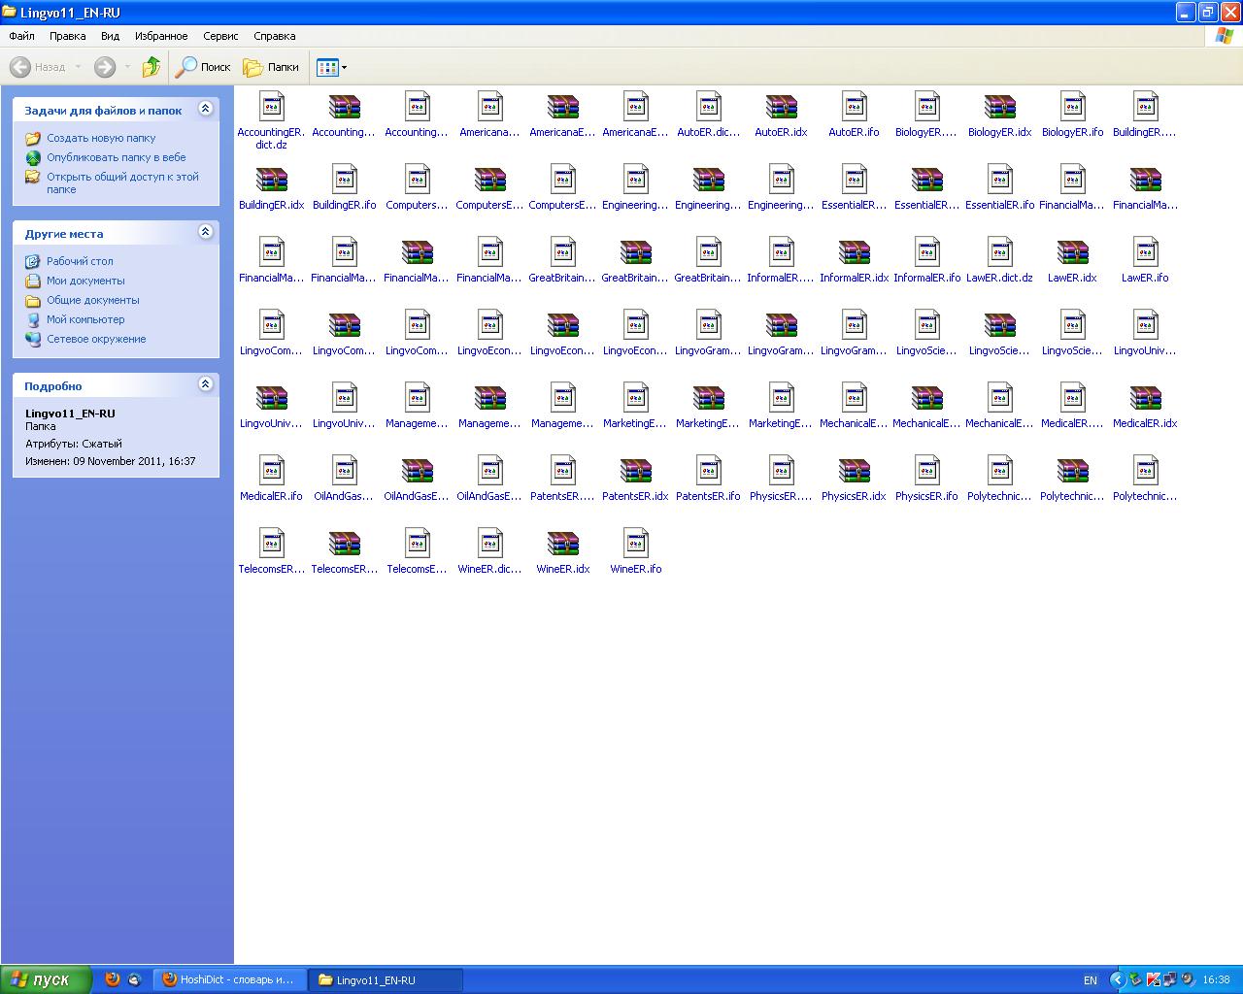This screenshot has width=1243, height=994.
Task: Open the Search (Поиск) toolbar button
Action: pyautogui.click(x=202, y=67)
